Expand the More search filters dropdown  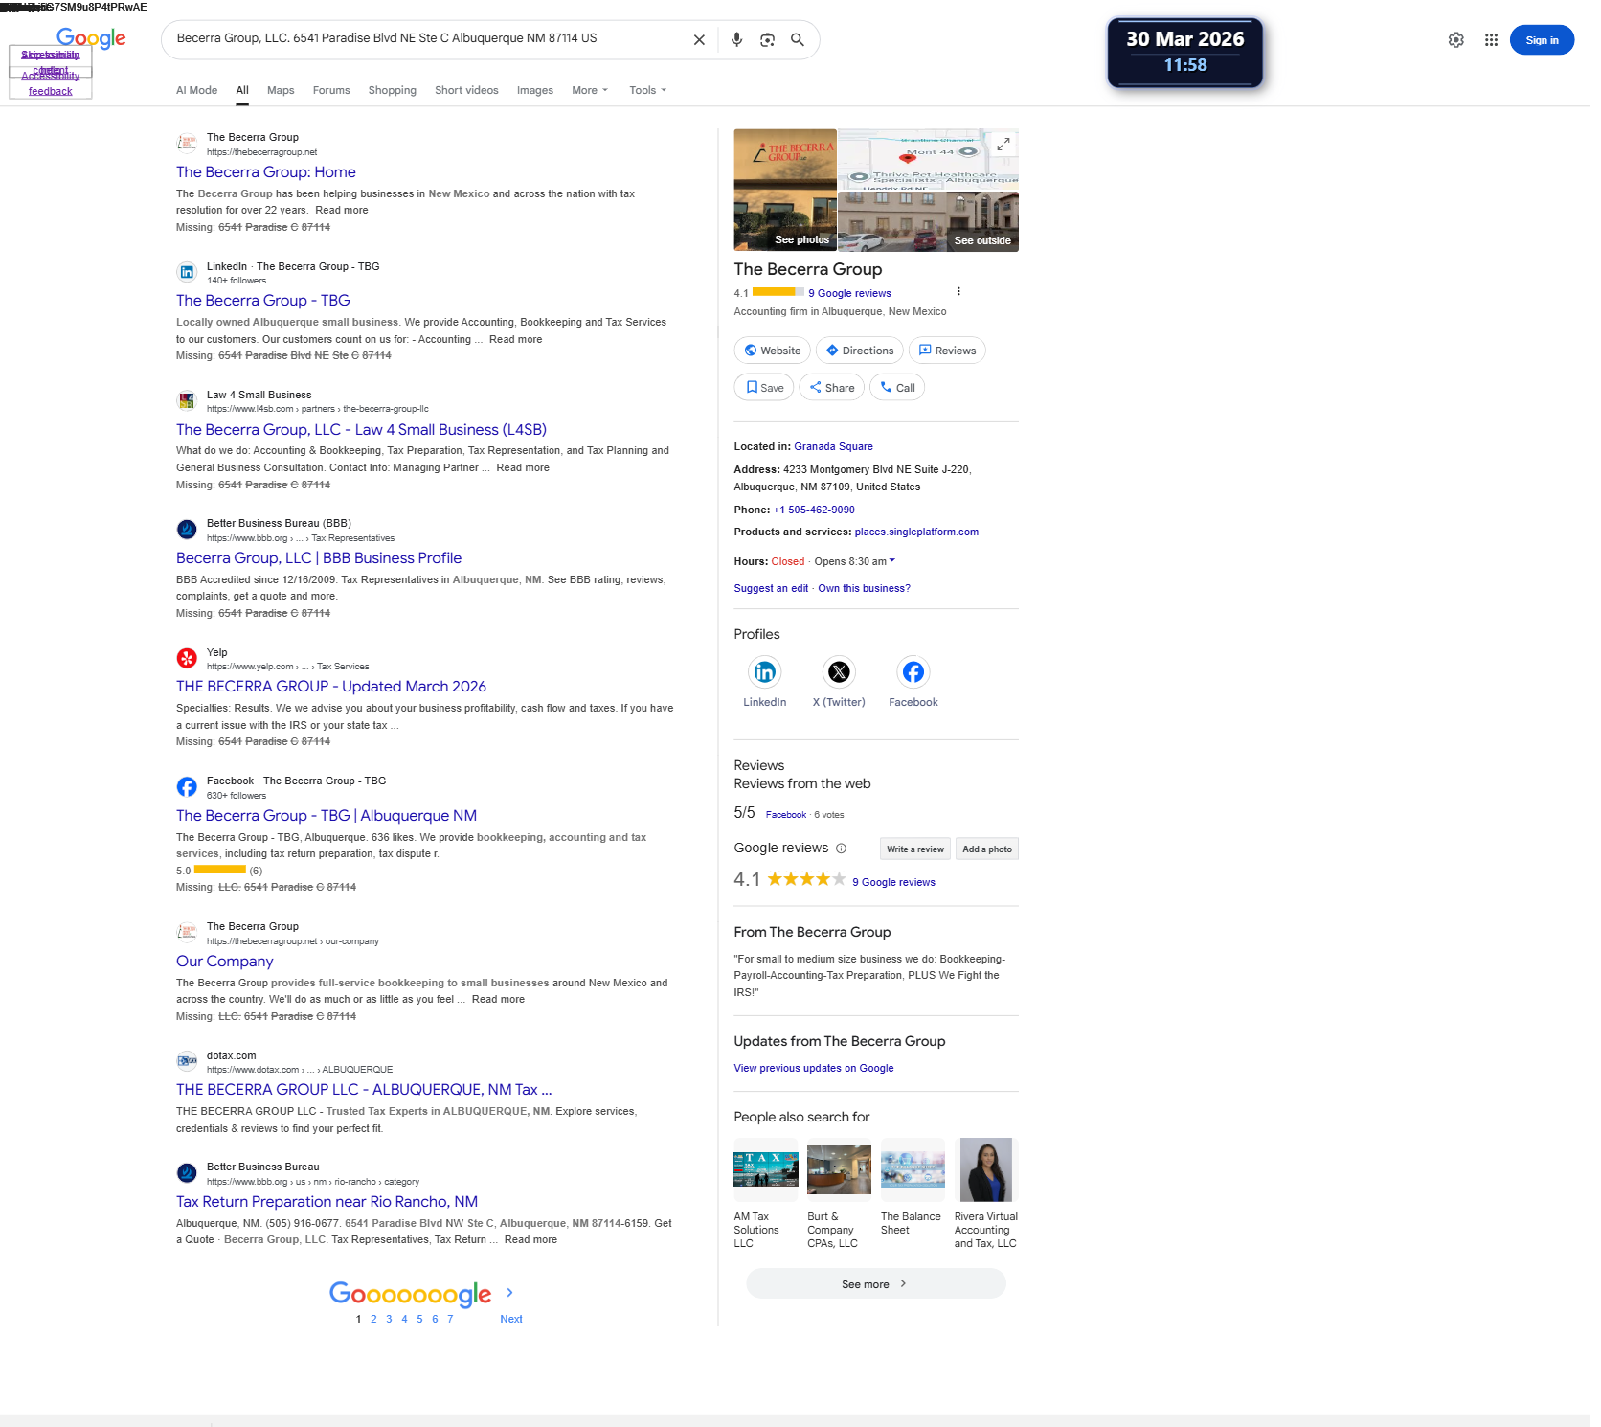[590, 90]
